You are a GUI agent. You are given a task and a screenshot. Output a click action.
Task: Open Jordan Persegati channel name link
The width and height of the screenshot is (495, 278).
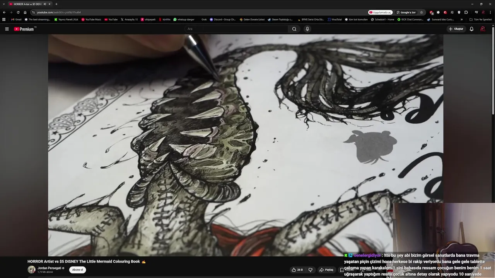pos(49,268)
